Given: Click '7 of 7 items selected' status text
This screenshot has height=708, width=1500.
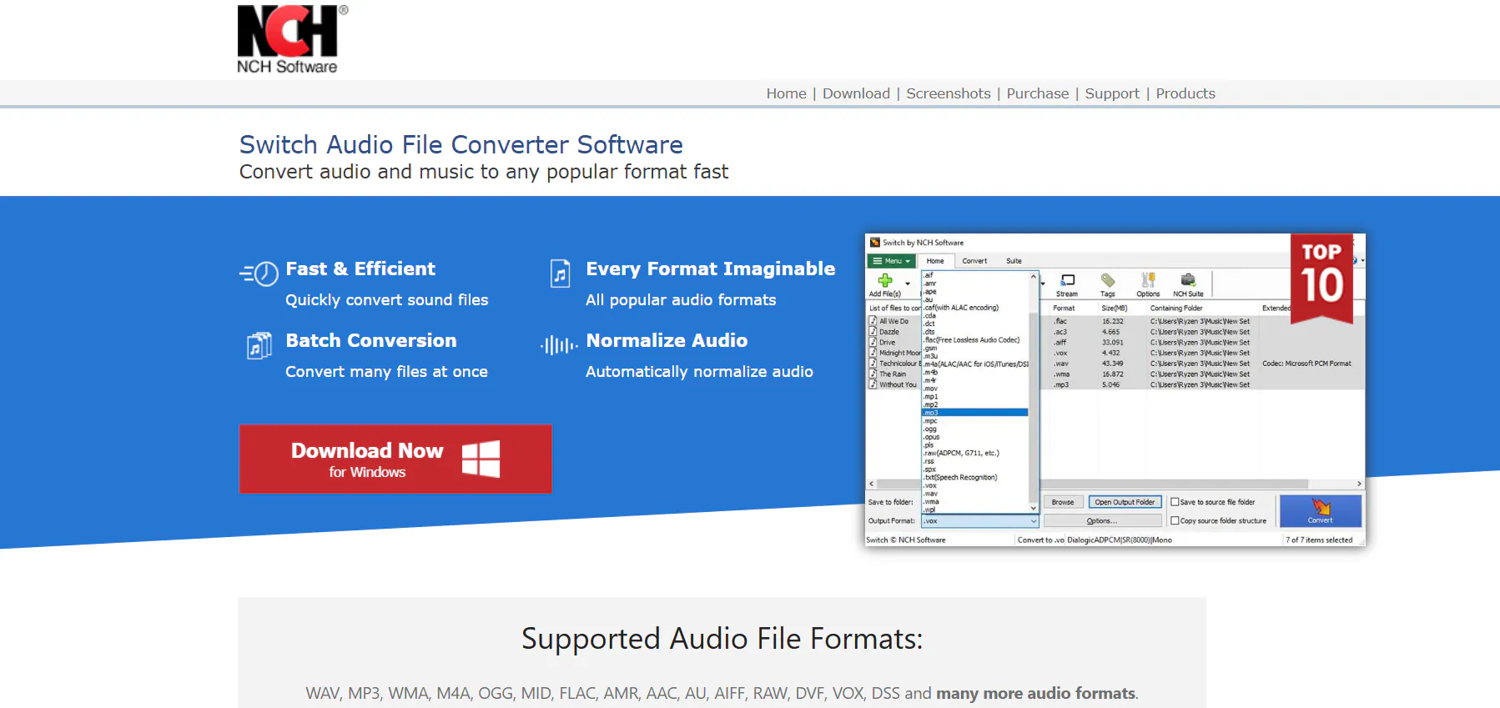Looking at the screenshot, I should coord(1319,540).
